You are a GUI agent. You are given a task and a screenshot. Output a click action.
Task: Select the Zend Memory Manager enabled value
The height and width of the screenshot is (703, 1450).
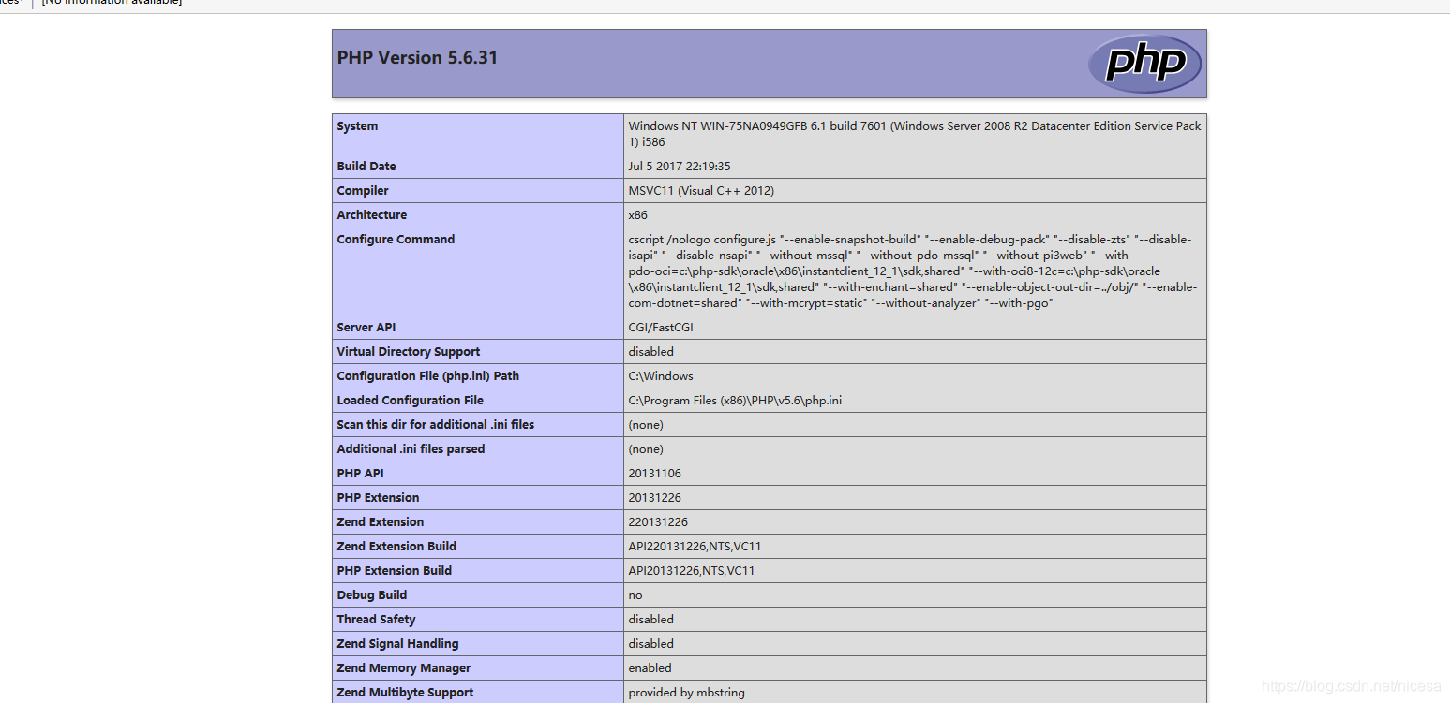(x=650, y=668)
